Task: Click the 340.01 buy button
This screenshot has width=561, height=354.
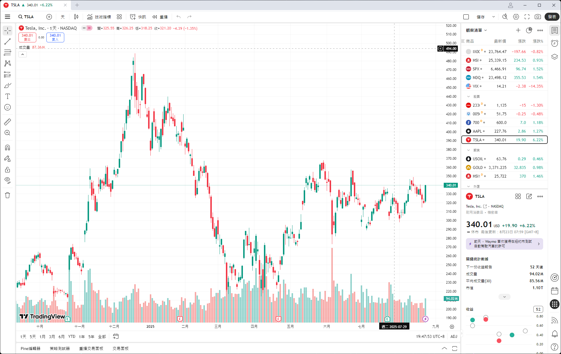Action: (55, 37)
